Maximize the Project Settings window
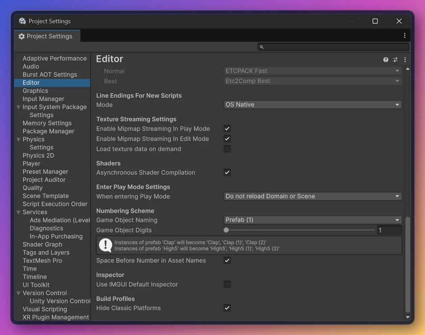Image resolution: width=425 pixels, height=335 pixels. pyautogui.click(x=375, y=21)
